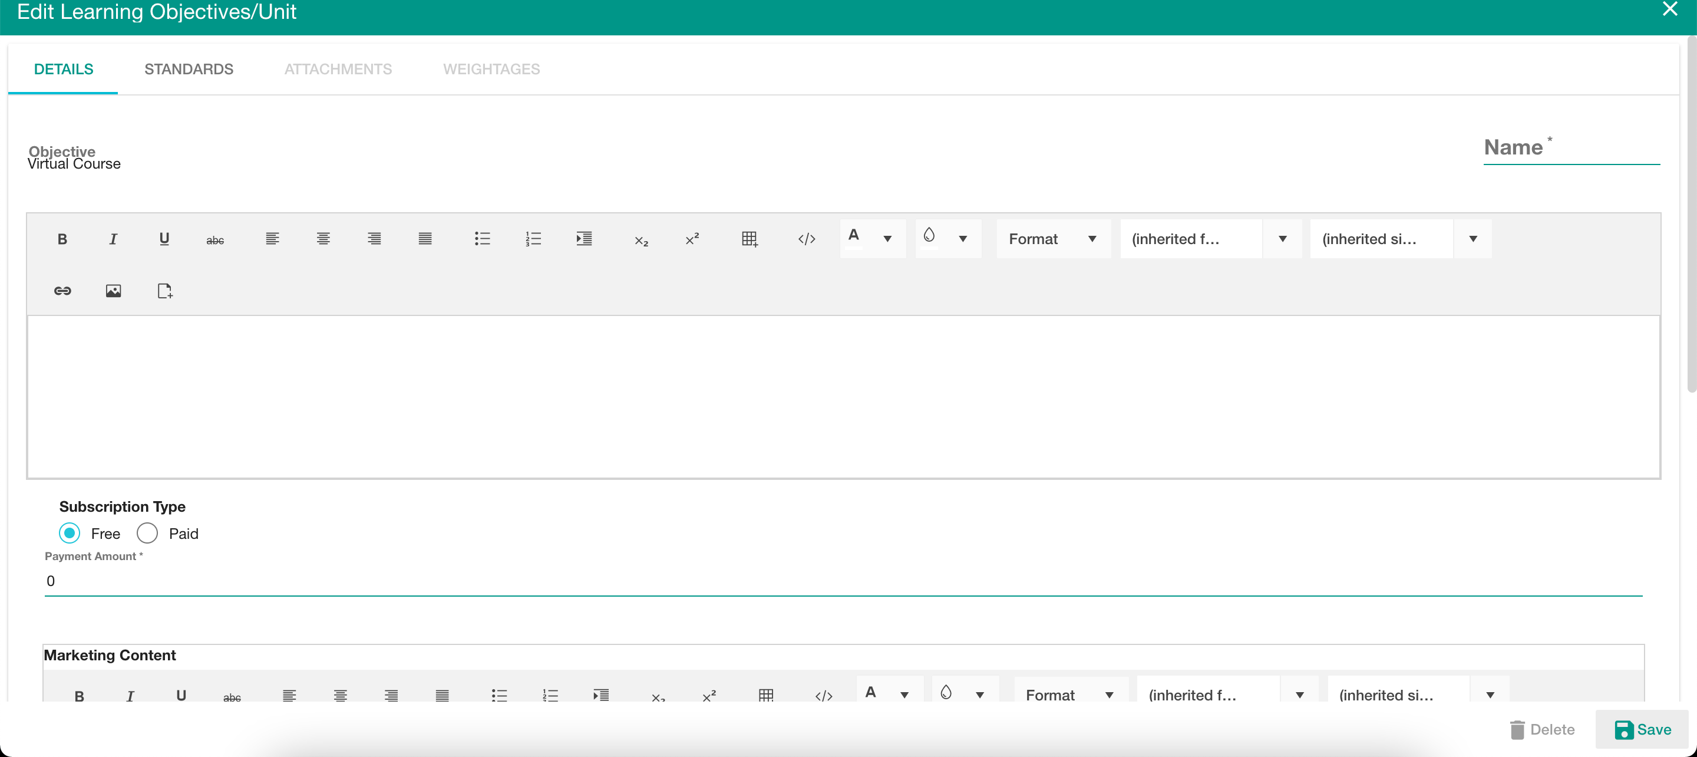Align text left in Marketing Content toolbar

pos(289,695)
